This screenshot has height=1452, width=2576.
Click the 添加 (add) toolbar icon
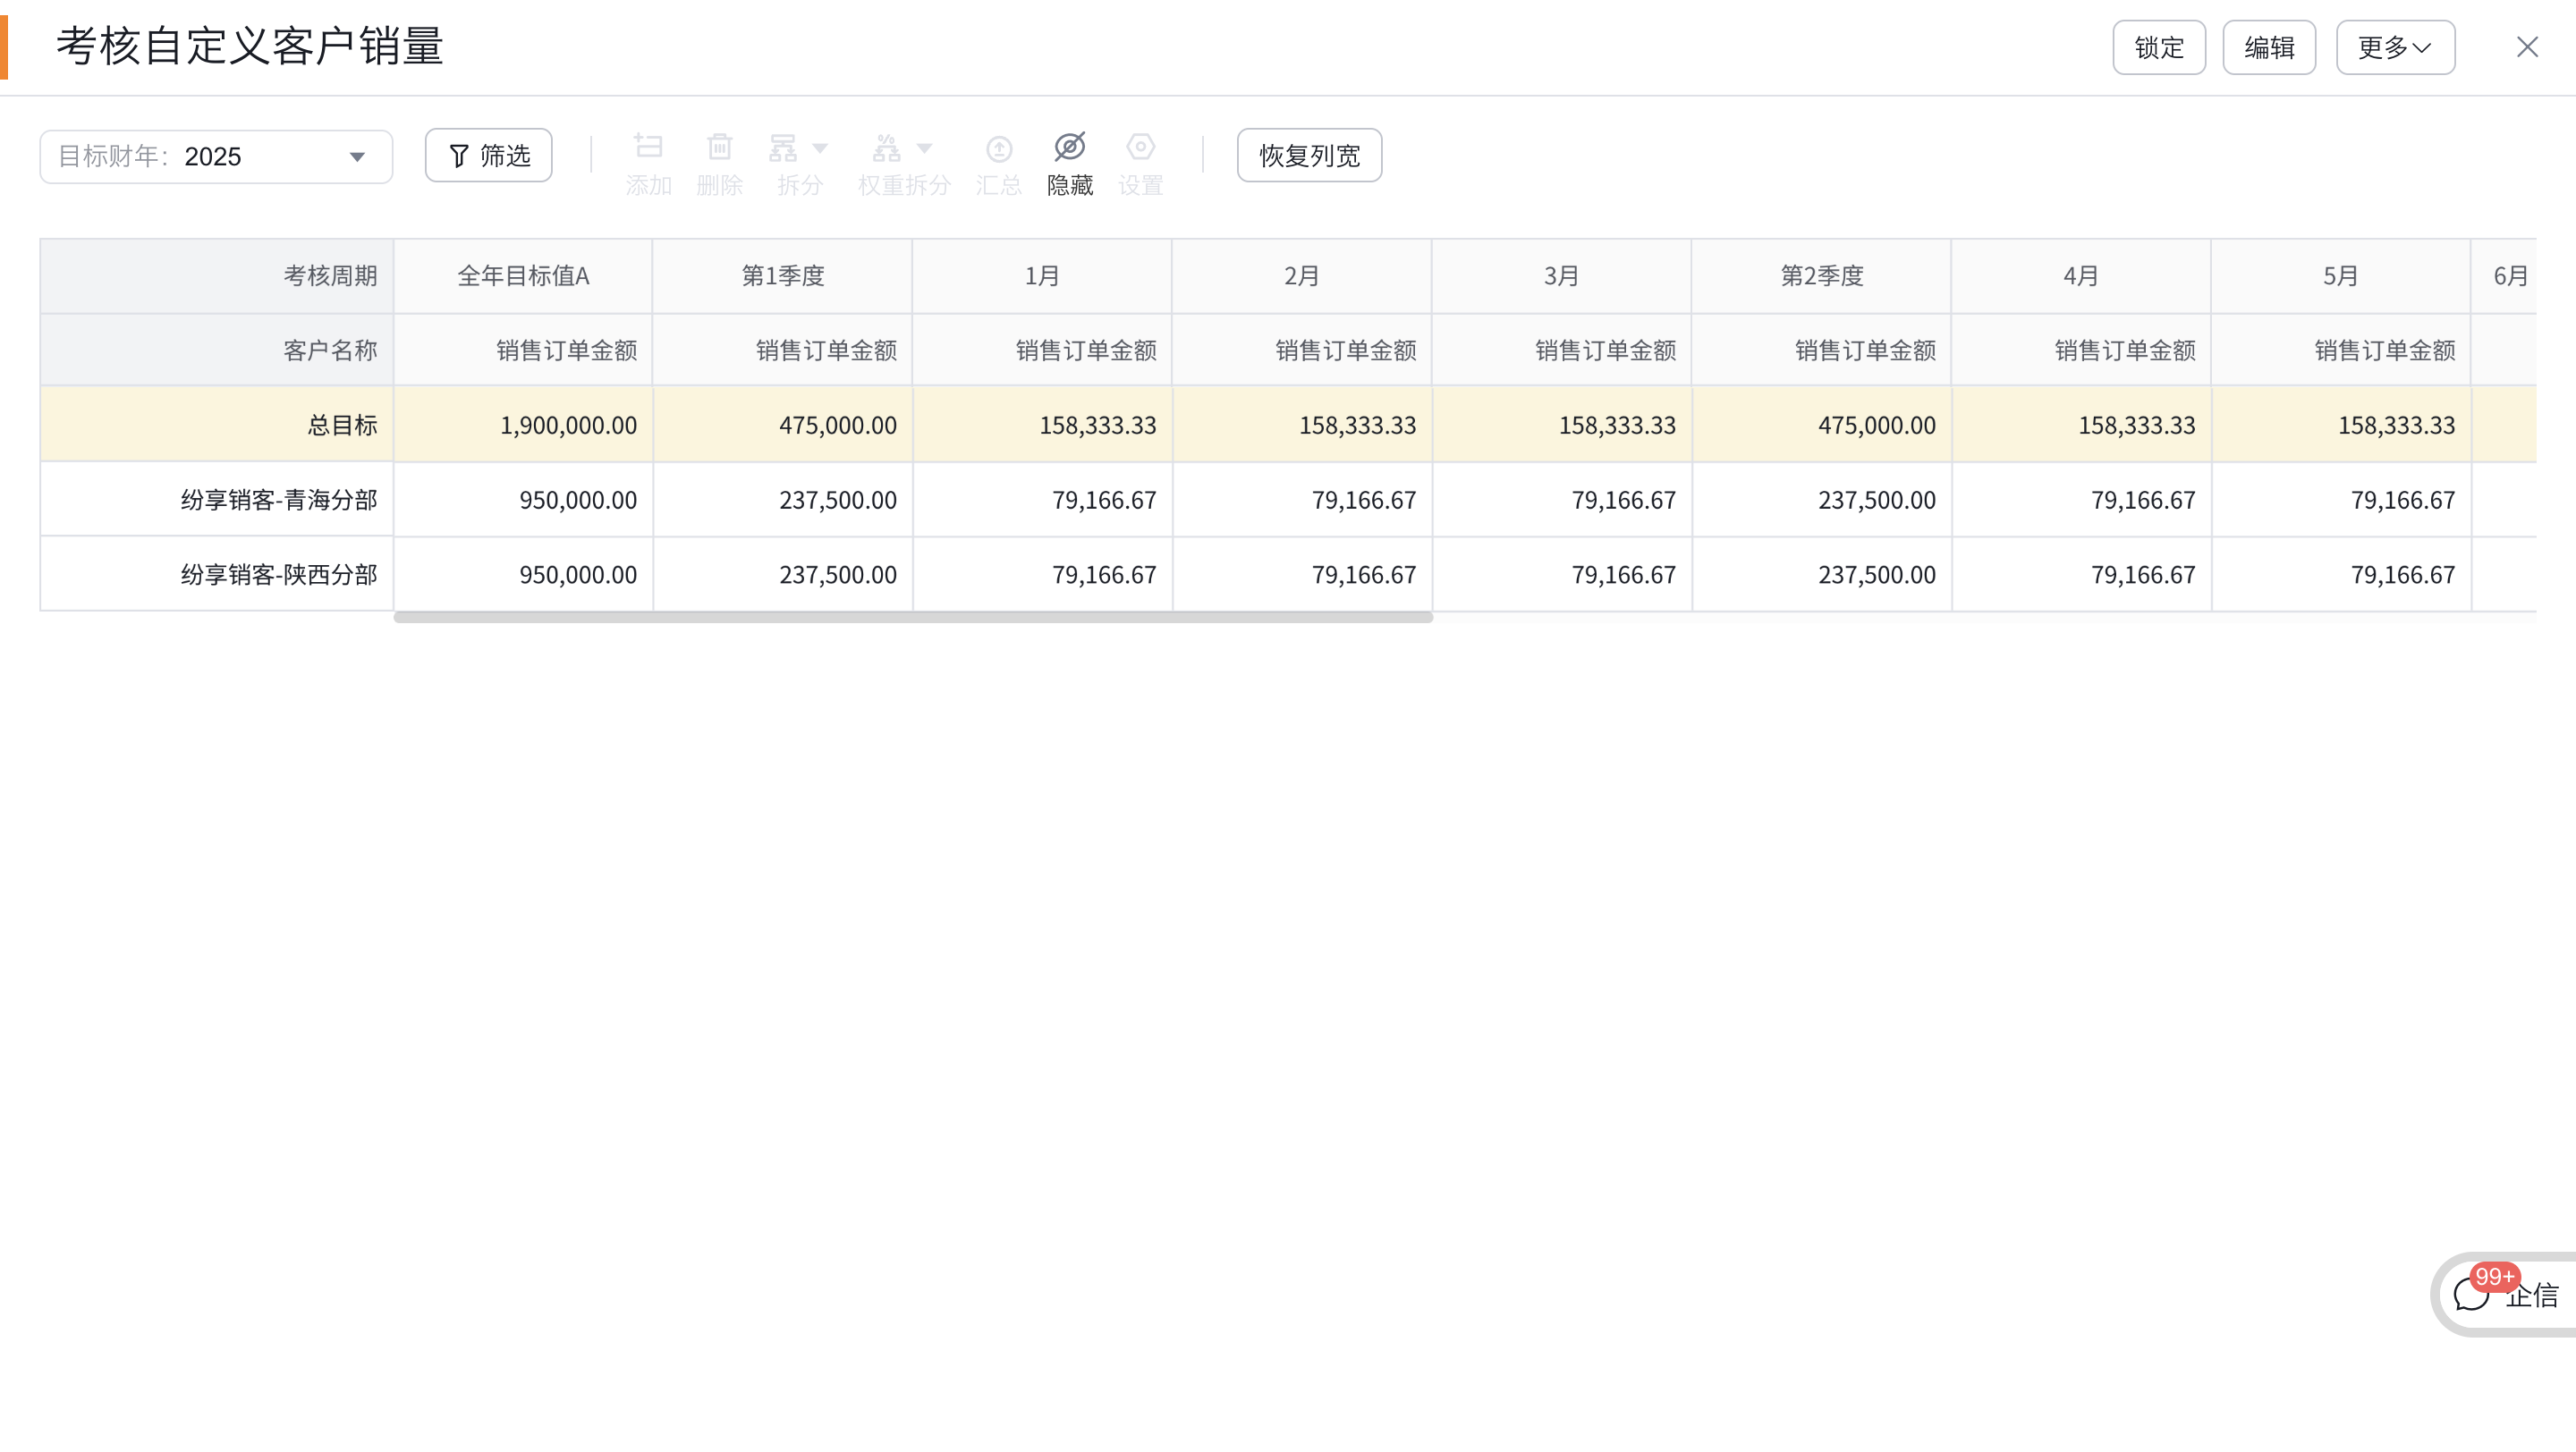(x=648, y=148)
